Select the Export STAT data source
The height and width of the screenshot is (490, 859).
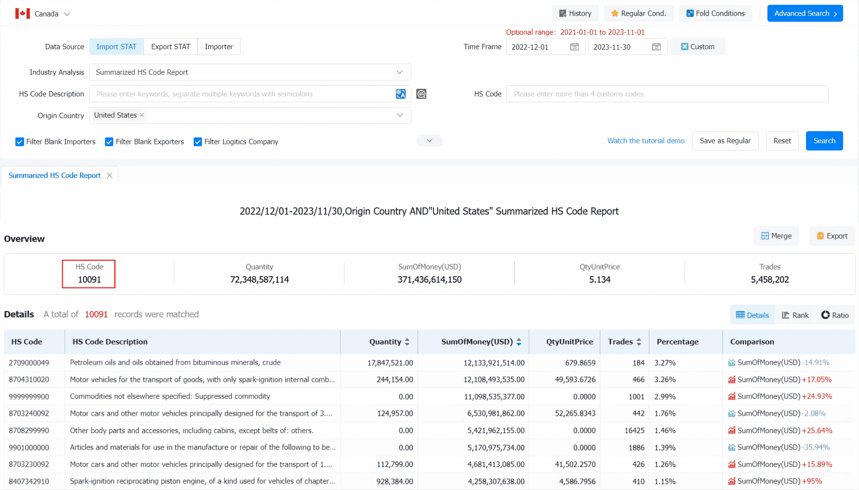(171, 47)
